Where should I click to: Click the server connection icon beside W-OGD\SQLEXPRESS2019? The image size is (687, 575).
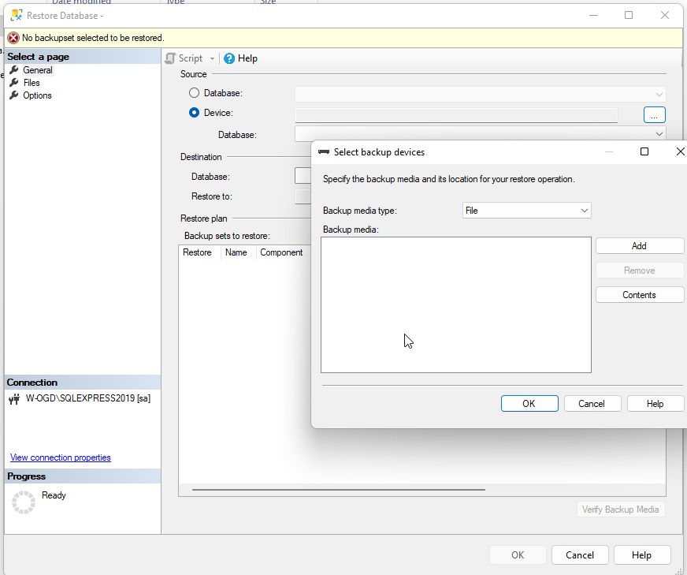[x=13, y=398]
